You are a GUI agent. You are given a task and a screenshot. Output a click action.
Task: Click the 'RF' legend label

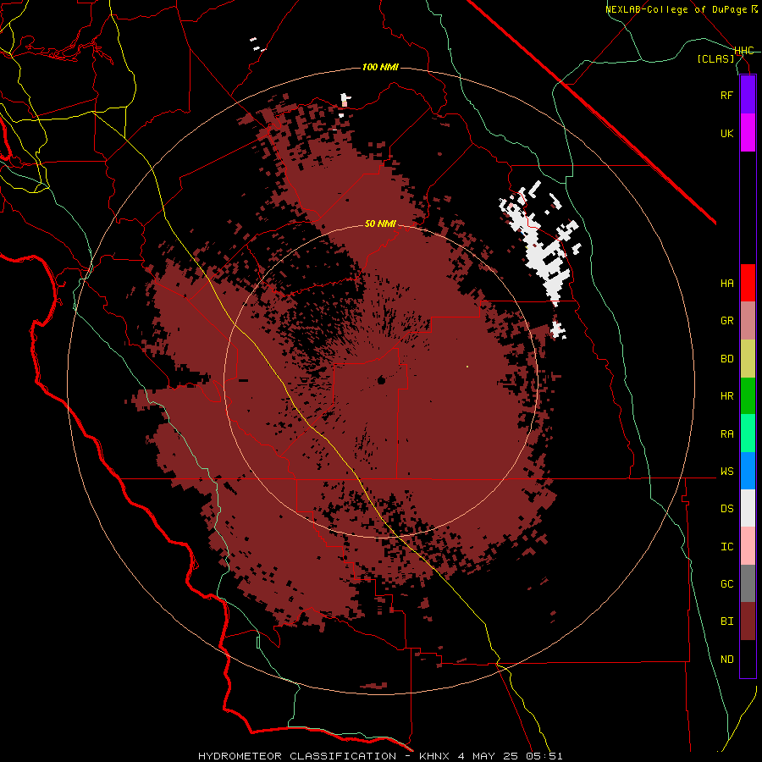[727, 95]
